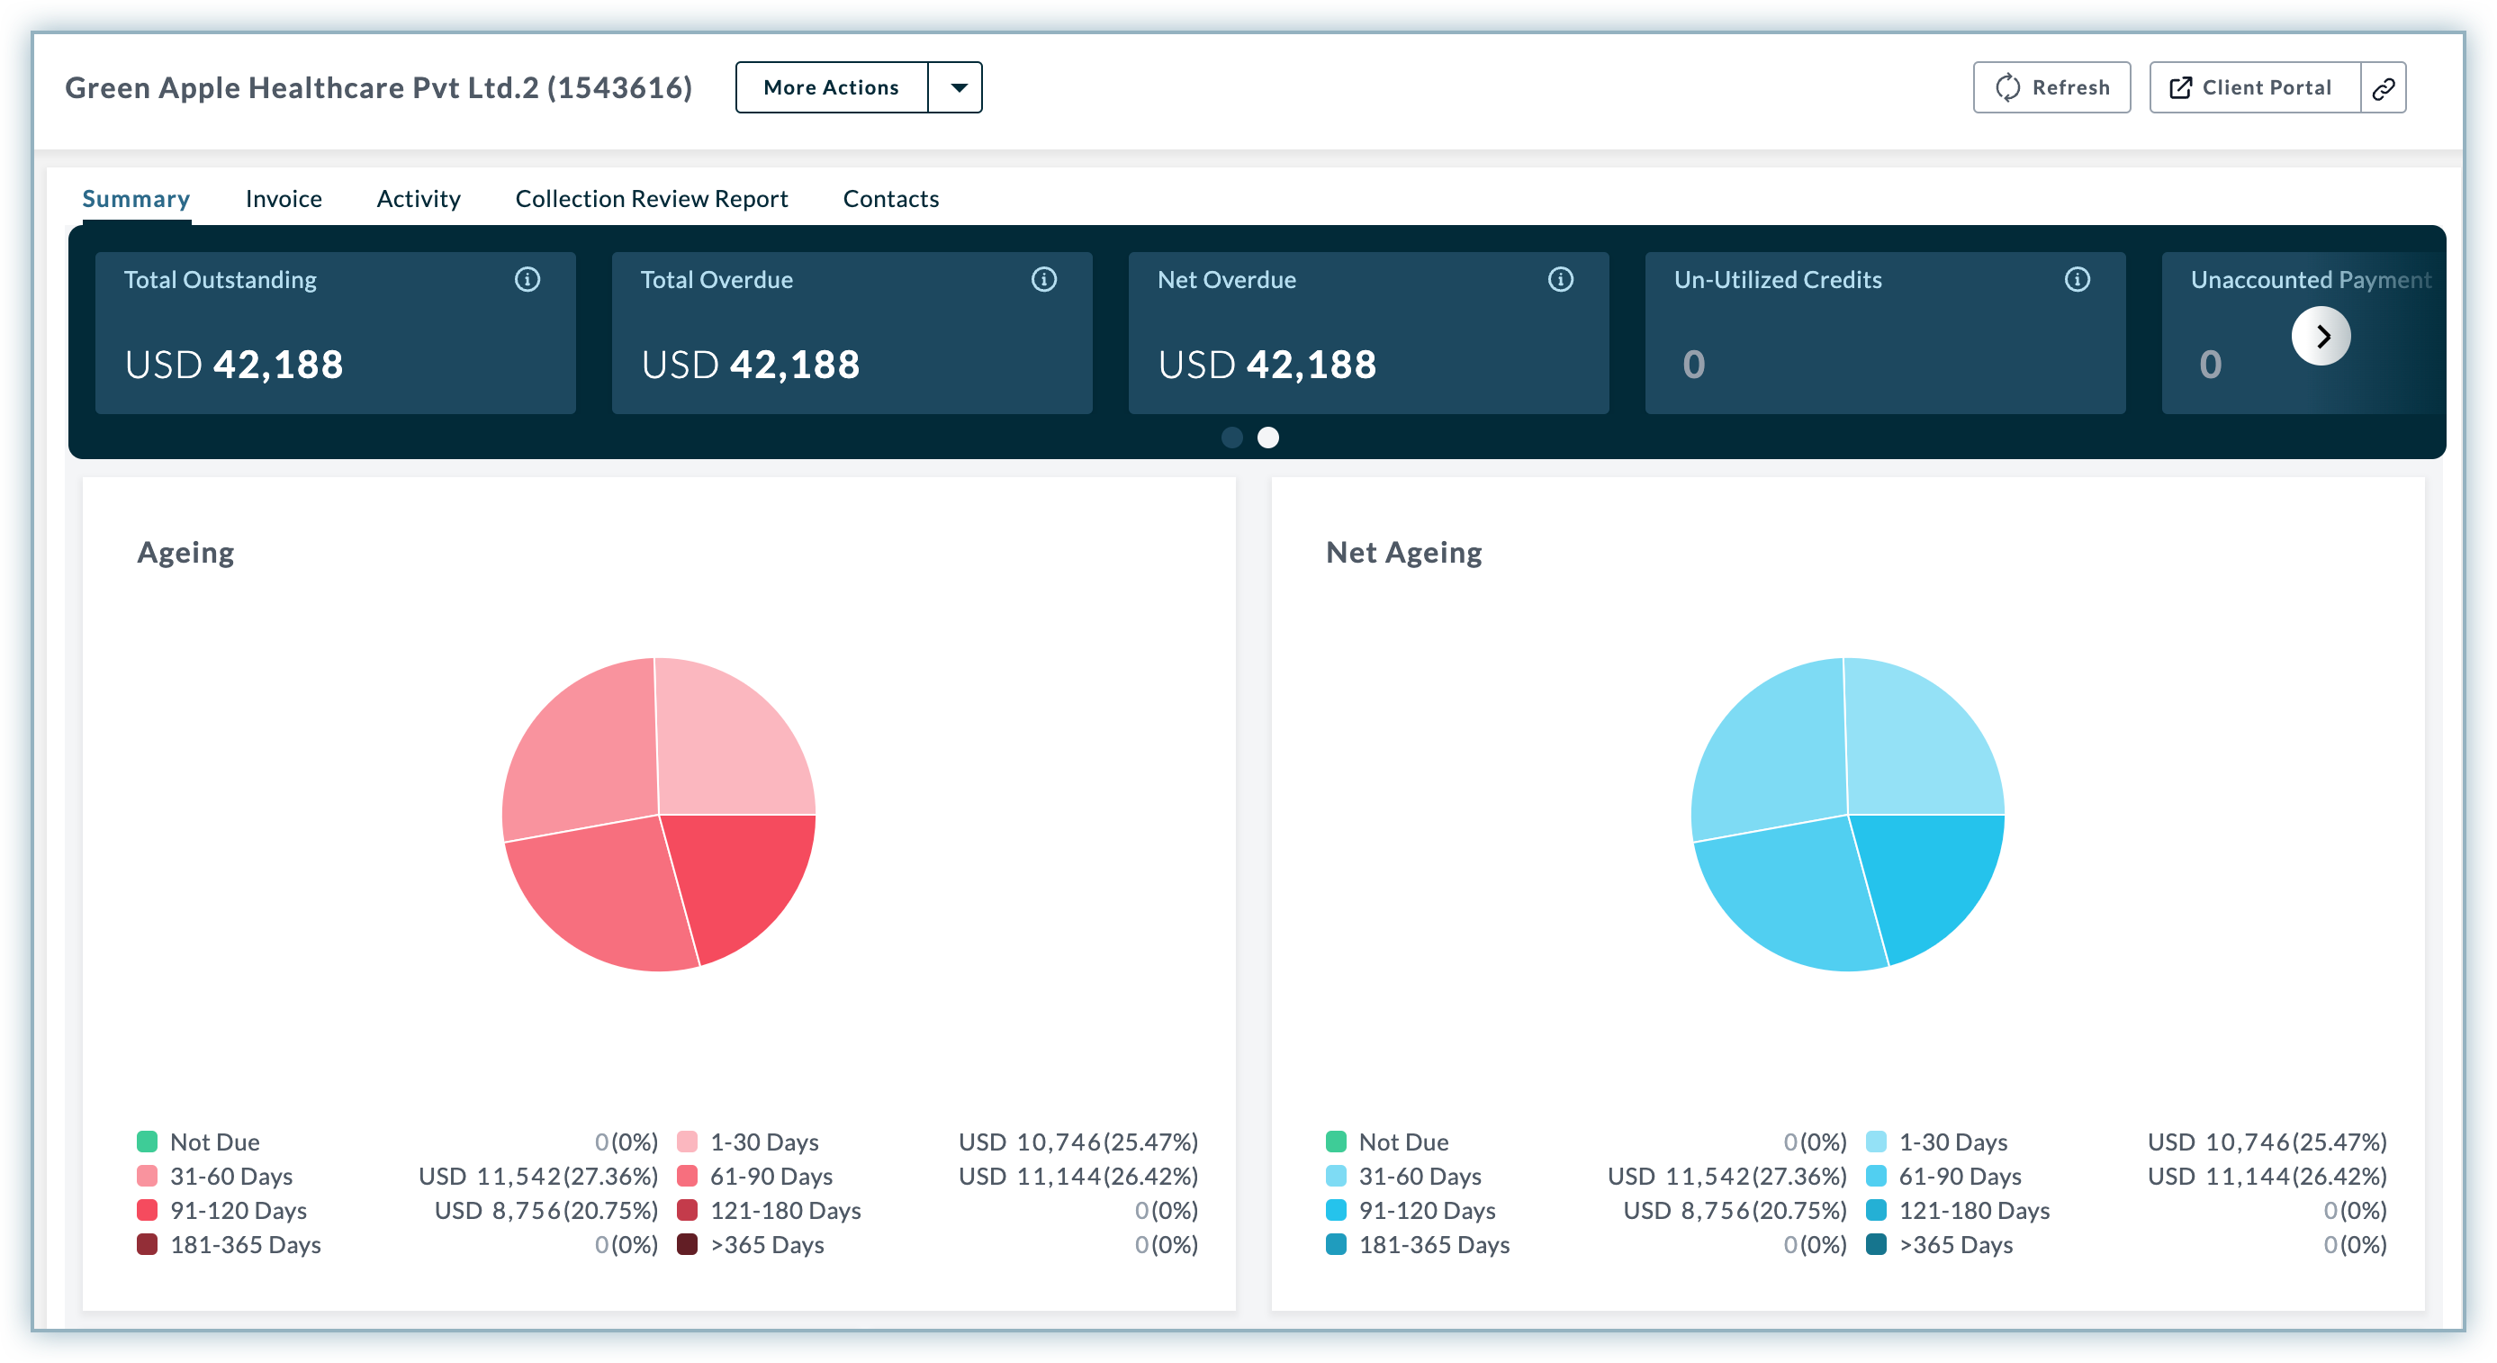
Task: Switch to the Summary tab
Action: coord(136,199)
